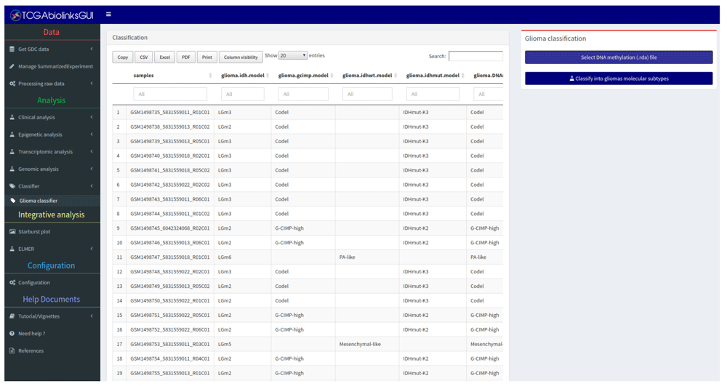Sort by glioma.idhwt.model column arrows

395,76
